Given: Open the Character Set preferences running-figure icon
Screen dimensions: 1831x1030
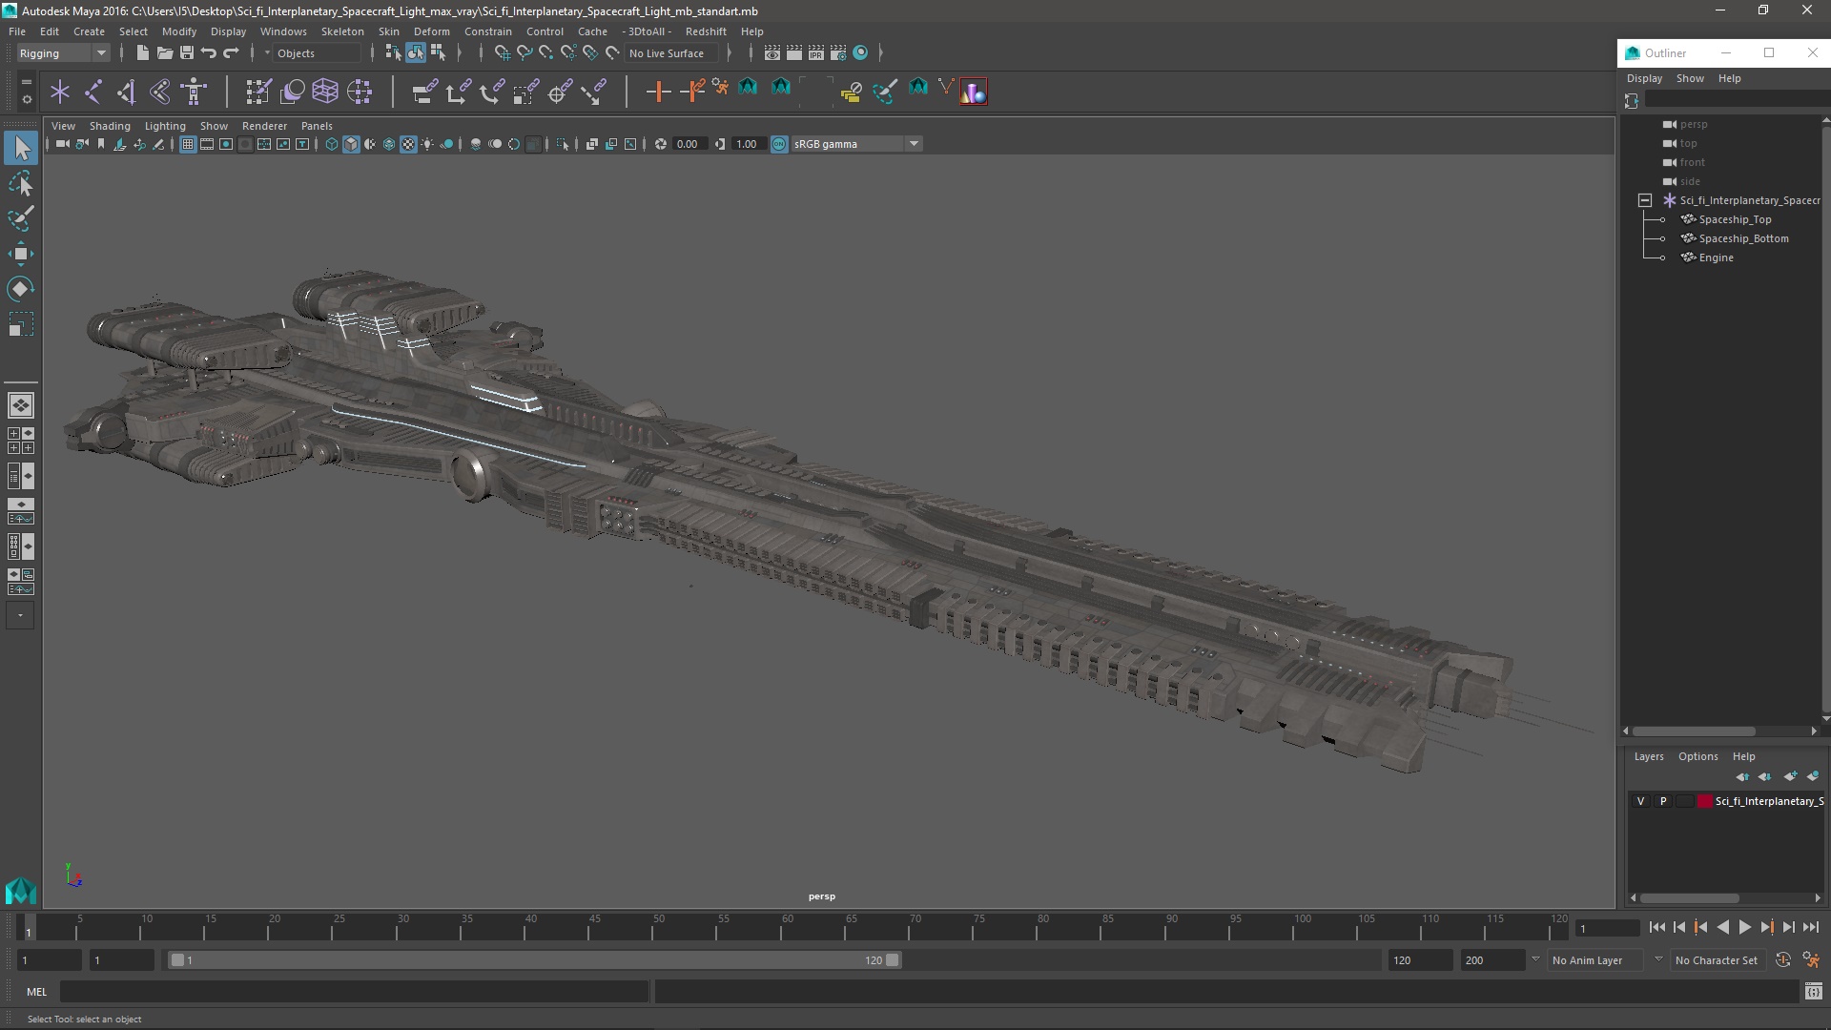Looking at the screenshot, I should click(x=1811, y=960).
